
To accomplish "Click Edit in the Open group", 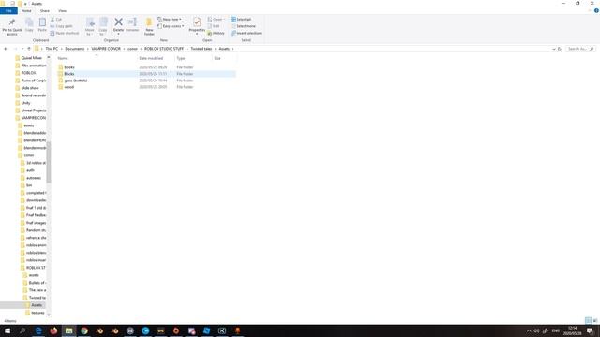I will pyautogui.click(x=214, y=26).
